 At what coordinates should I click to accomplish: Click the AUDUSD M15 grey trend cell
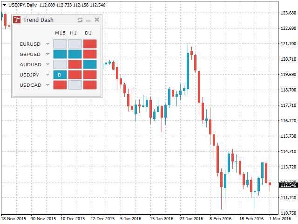(60, 64)
